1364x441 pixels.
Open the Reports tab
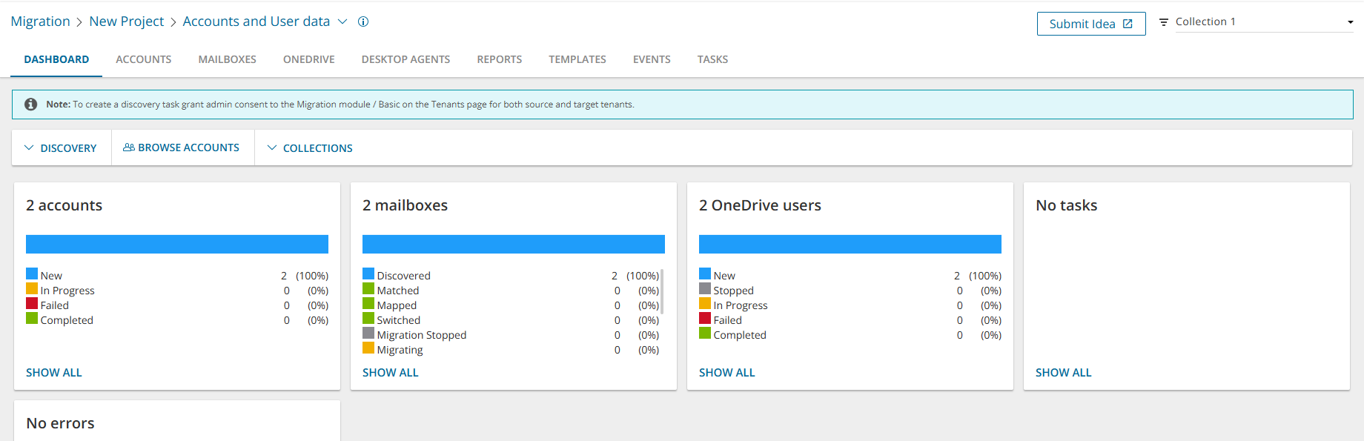[x=499, y=59]
